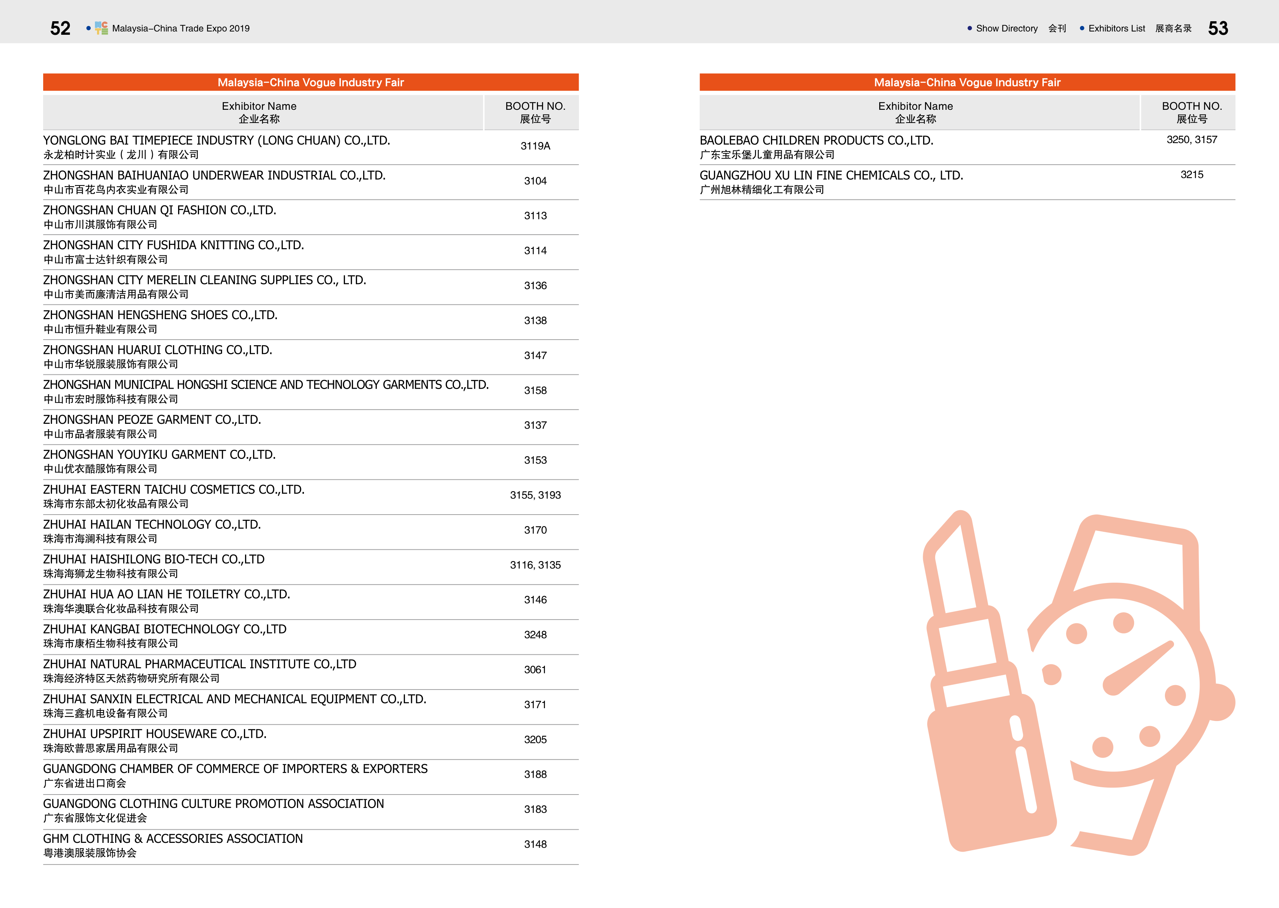
Task: Select ZHUHAI SANXIN ELECTRICAL AND MECHANICAL entry
Action: pyautogui.click(x=235, y=706)
